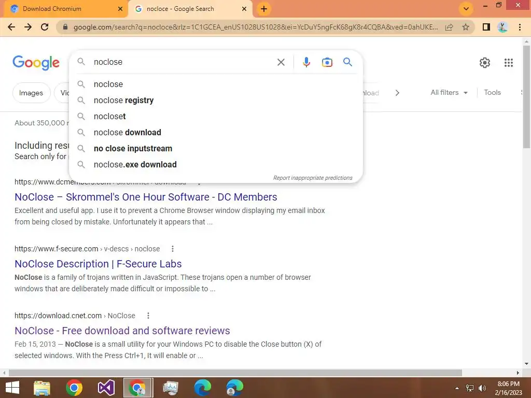531x398 pixels.
Task: Open the Google apps grid
Action: click(x=508, y=63)
